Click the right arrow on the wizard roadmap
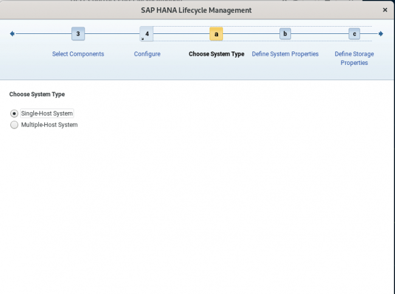The height and width of the screenshot is (294, 395). point(380,34)
